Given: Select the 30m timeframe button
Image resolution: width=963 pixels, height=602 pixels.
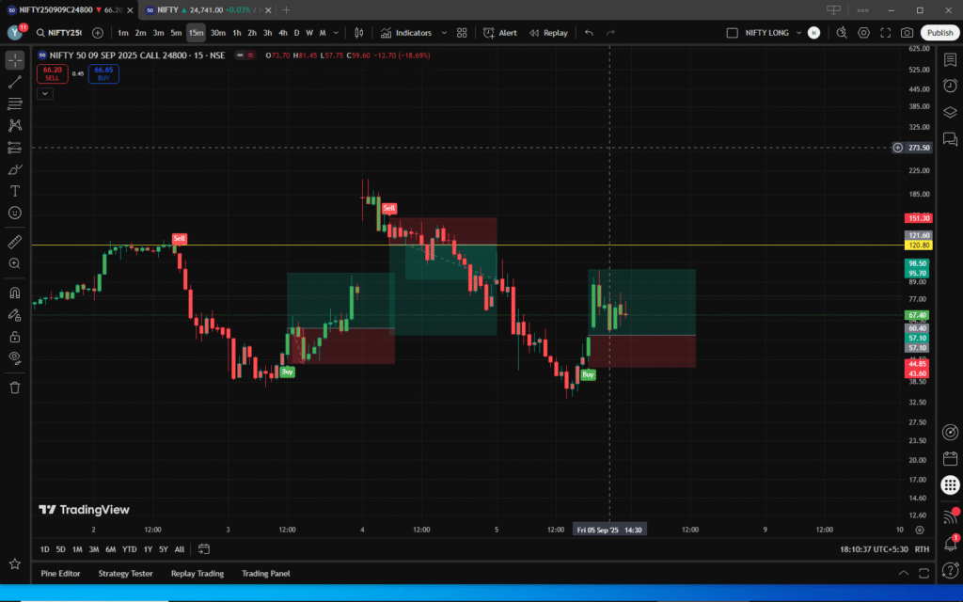Looking at the screenshot, I should tap(217, 33).
